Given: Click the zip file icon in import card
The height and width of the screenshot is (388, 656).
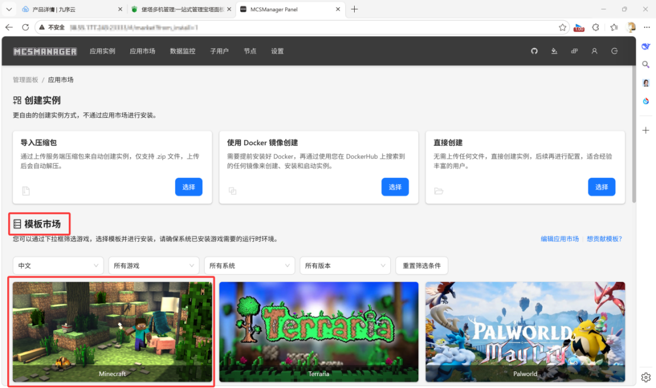Looking at the screenshot, I should pos(26,191).
